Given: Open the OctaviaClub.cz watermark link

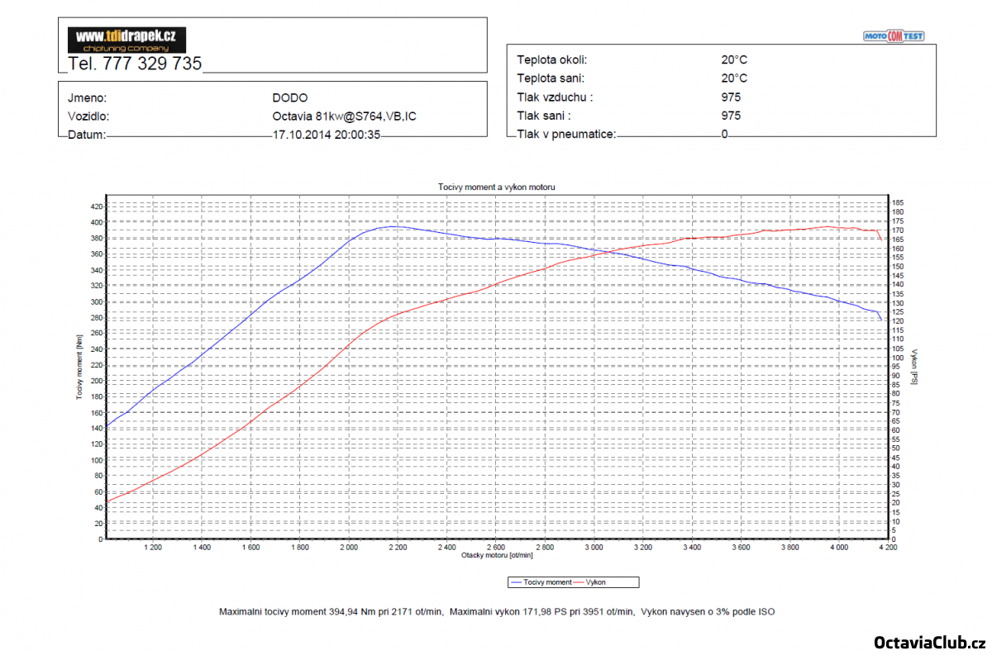Looking at the screenshot, I should (929, 643).
